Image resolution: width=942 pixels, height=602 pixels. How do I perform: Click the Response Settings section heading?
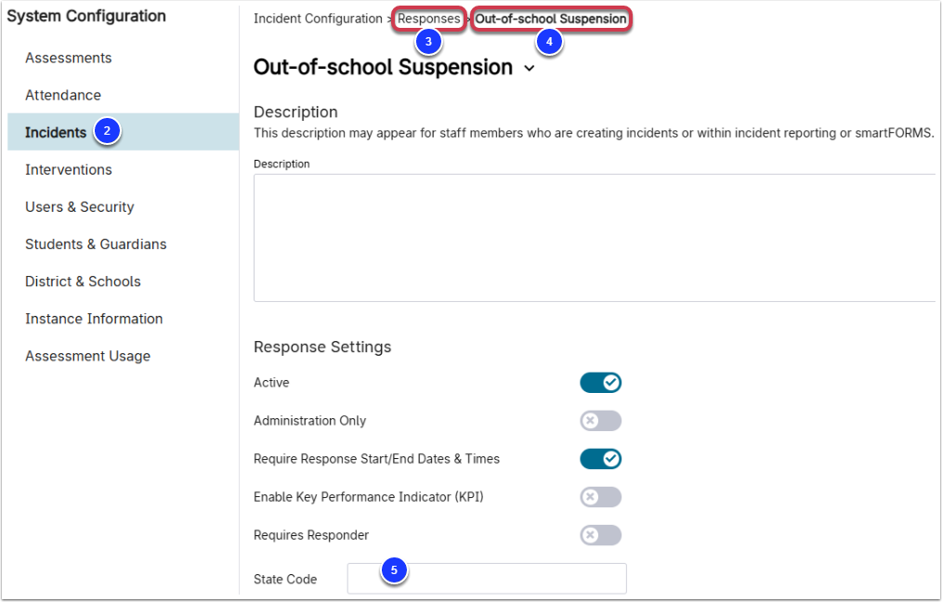point(322,347)
